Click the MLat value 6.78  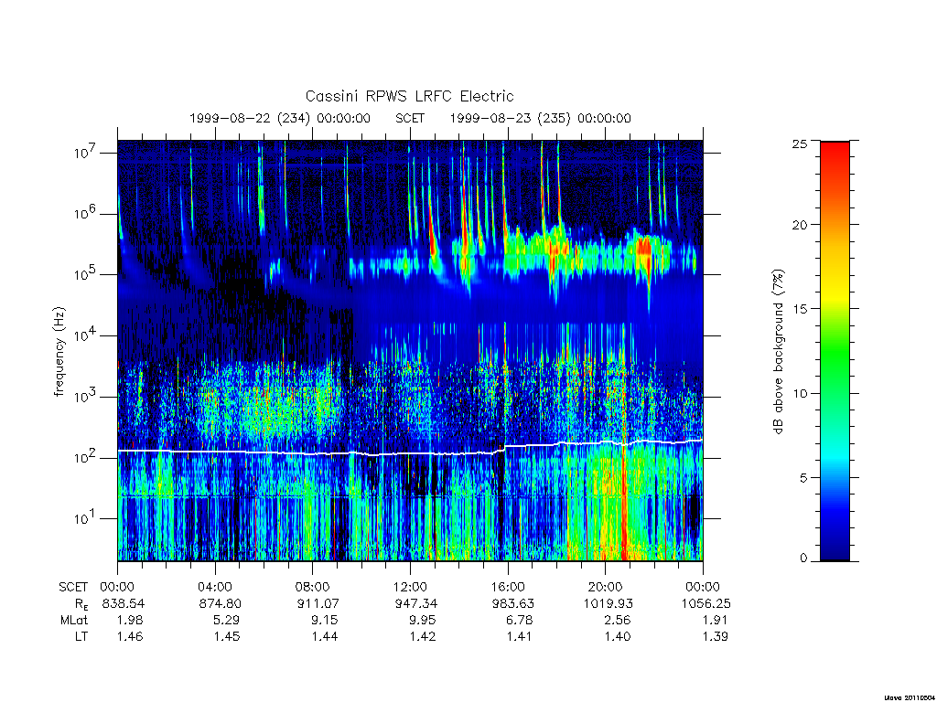coord(520,621)
